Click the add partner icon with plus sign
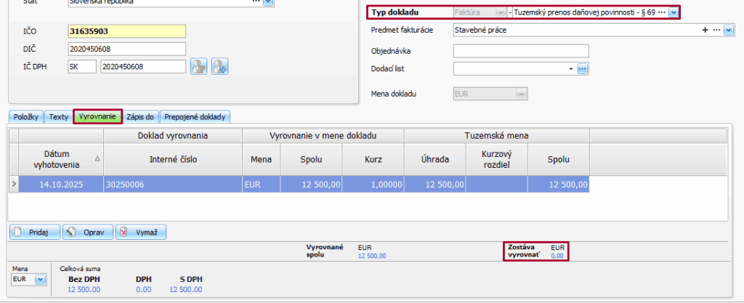This screenshot has width=744, height=303. coord(219,66)
